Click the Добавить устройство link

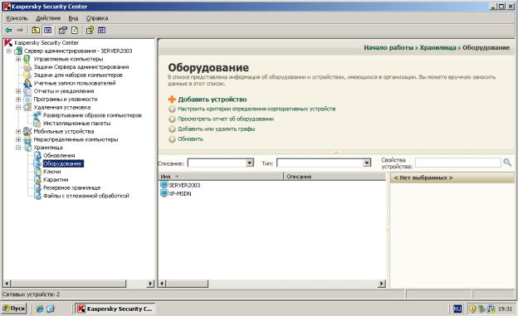(x=213, y=100)
